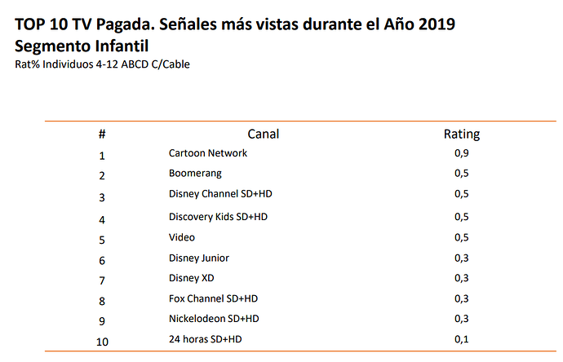Select the Disney Junior channel
This screenshot has height=362, width=563.
[x=199, y=258]
